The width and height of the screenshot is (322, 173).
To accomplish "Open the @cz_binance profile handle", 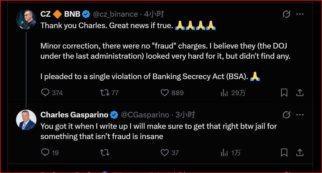I will click(x=115, y=14).
